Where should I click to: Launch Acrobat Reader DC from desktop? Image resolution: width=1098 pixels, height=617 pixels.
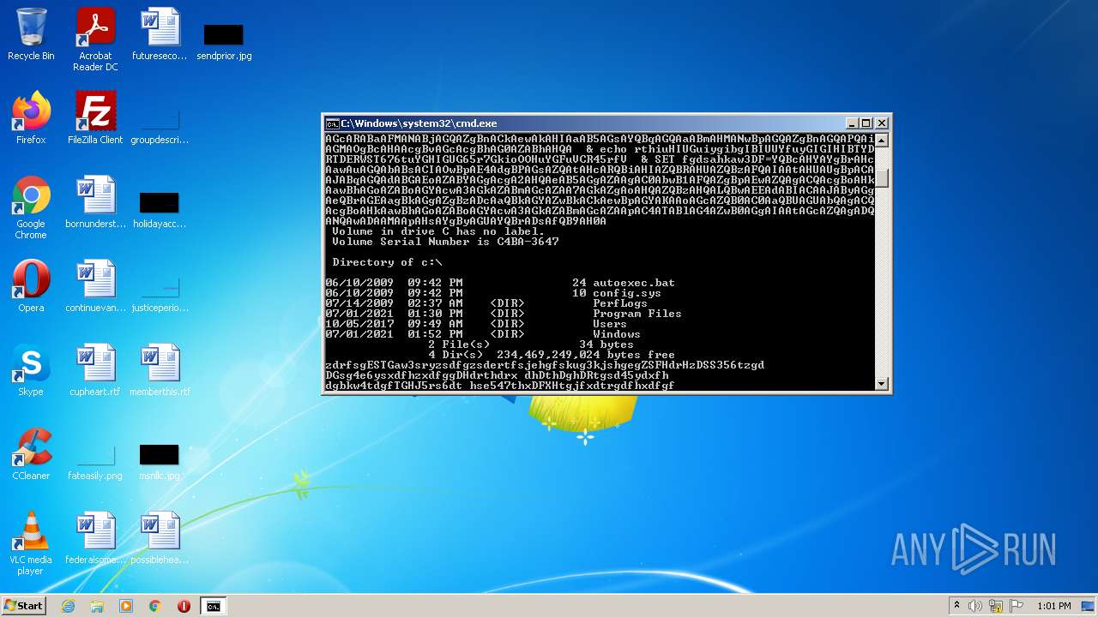coord(95,39)
